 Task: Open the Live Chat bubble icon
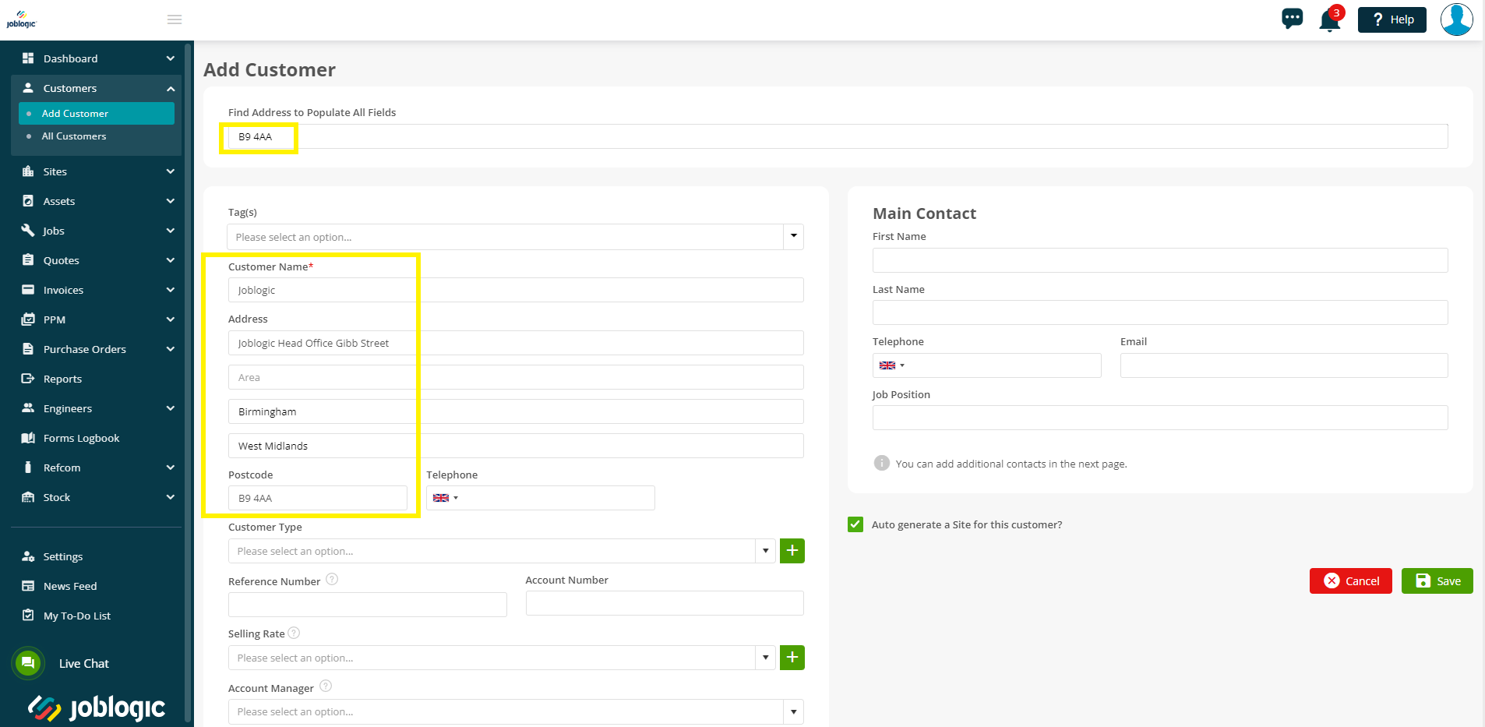28,663
